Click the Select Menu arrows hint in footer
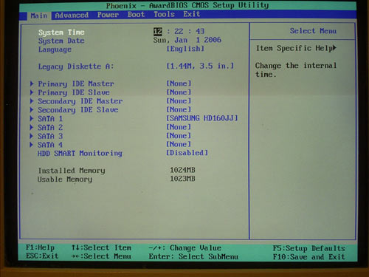Viewport: 369px width, 277px height. pyautogui.click(x=101, y=256)
